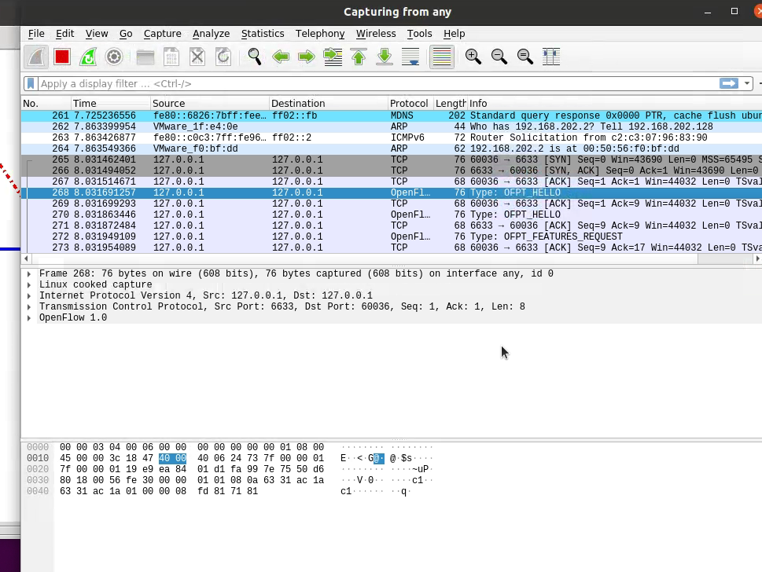
Task: Jump to first packet up arrow
Action: [x=359, y=57]
